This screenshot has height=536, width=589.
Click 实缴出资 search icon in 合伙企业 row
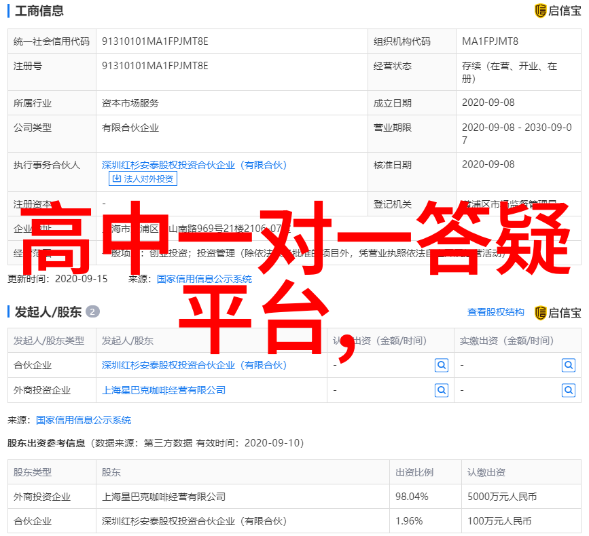(x=569, y=365)
